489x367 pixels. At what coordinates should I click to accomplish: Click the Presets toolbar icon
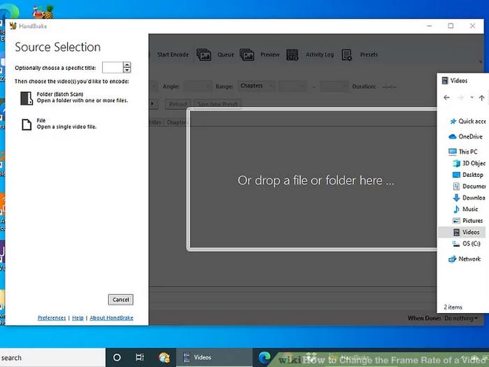point(347,55)
